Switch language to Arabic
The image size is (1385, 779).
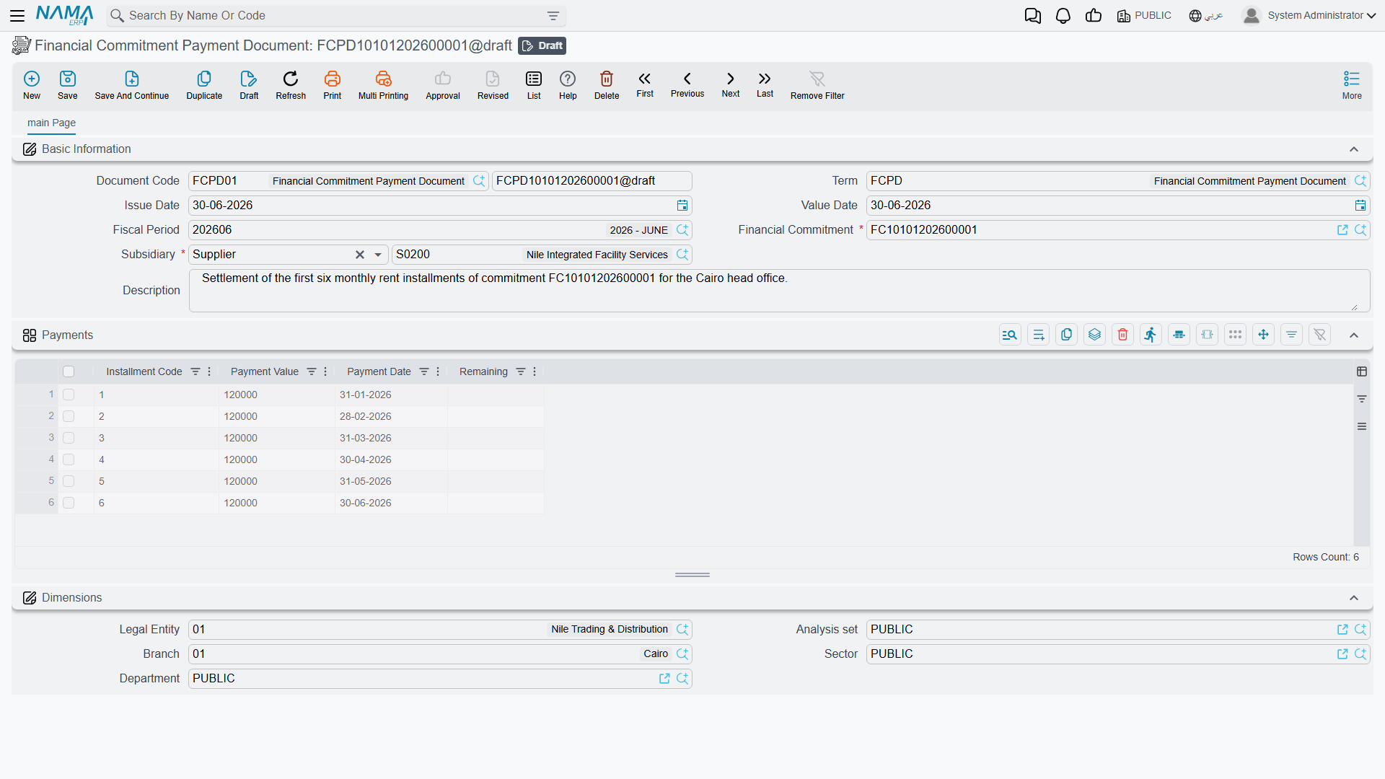coord(1206,16)
